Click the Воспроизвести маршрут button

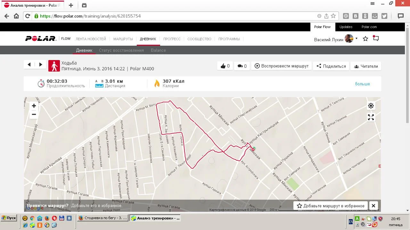(x=282, y=66)
